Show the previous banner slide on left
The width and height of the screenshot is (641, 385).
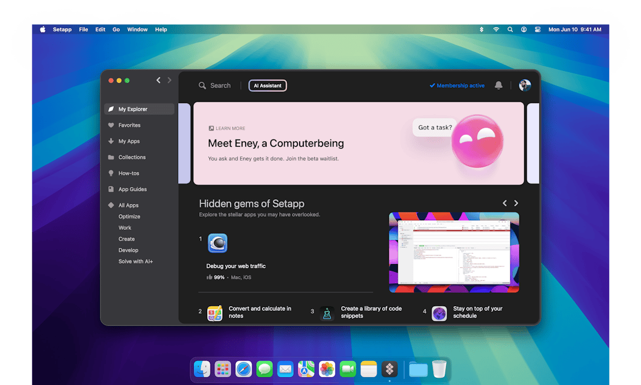184,143
